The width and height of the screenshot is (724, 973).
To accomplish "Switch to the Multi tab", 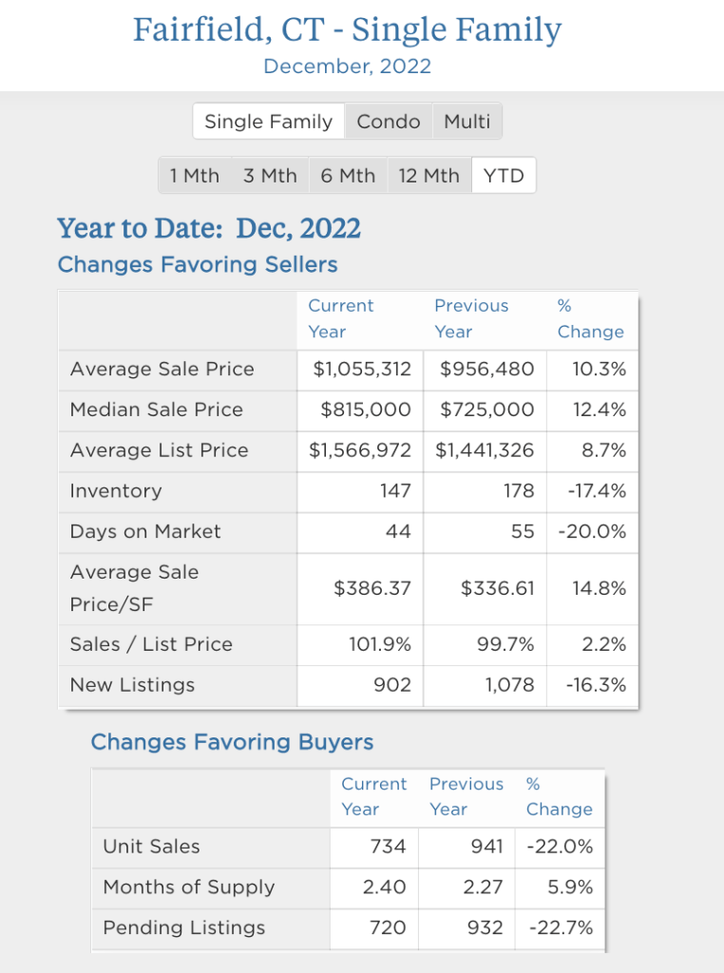I will point(467,122).
